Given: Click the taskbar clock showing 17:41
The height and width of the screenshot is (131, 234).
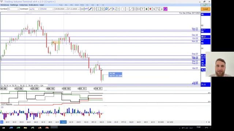Looking at the screenshot, I should [x=199, y=127].
